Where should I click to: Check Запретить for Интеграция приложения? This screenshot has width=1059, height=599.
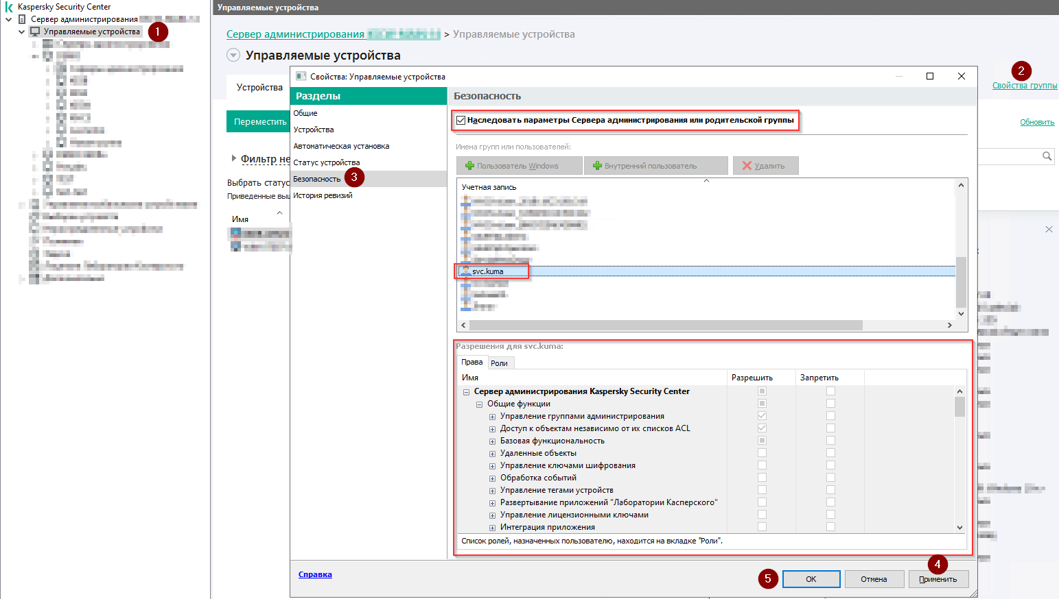click(x=830, y=527)
